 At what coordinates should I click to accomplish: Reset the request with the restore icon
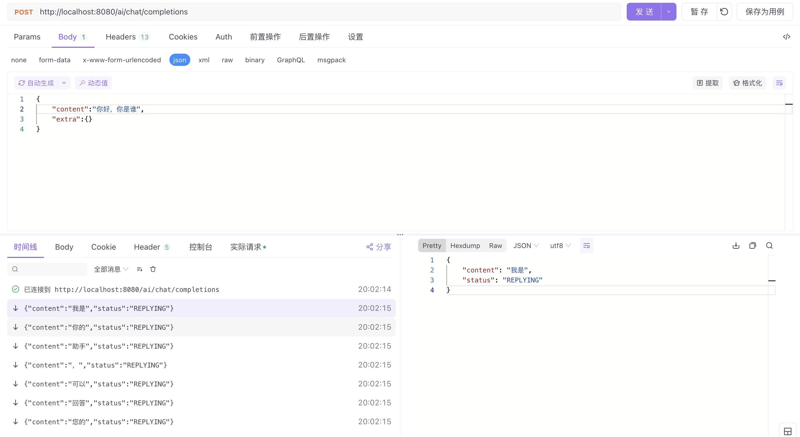coord(724,11)
